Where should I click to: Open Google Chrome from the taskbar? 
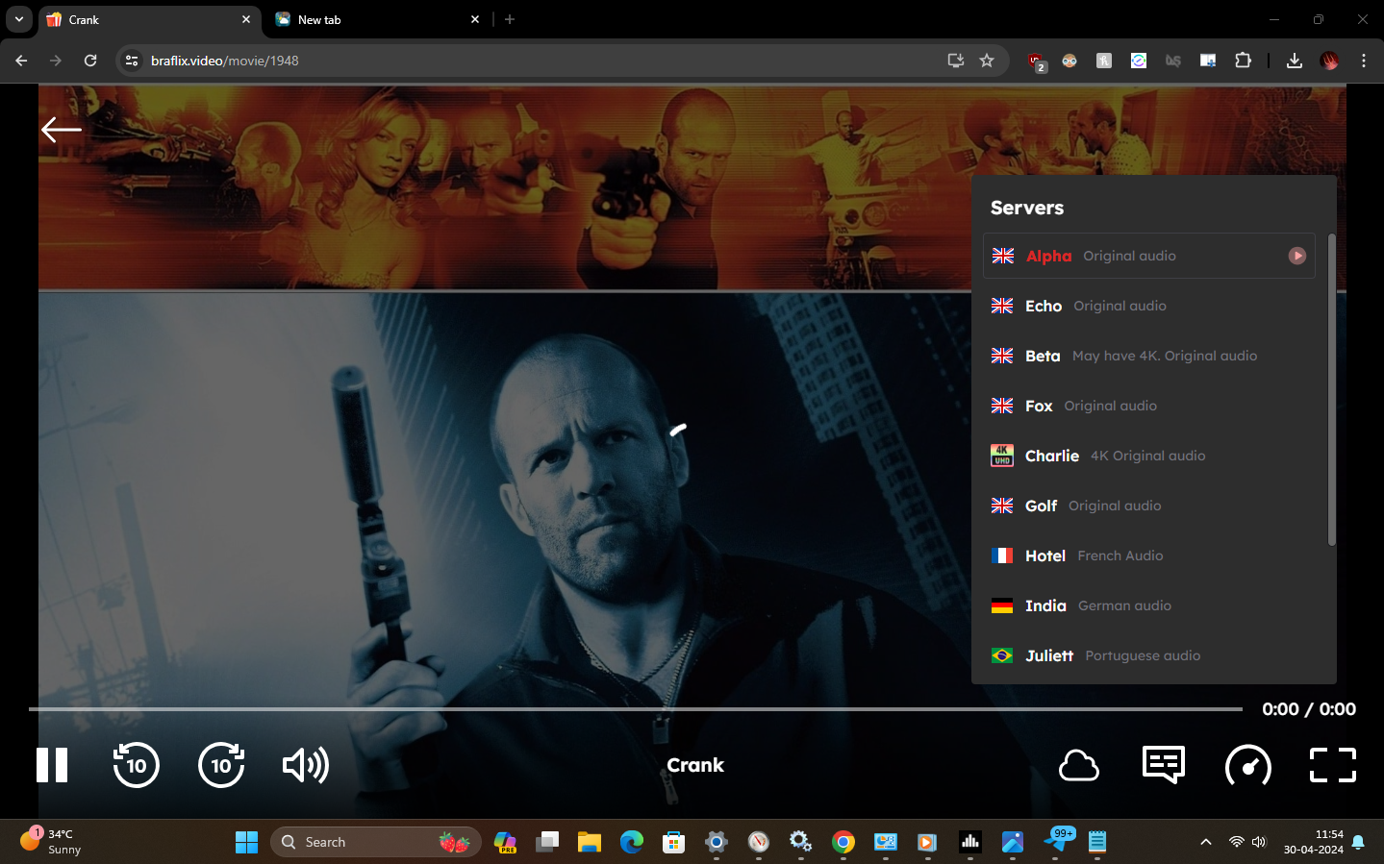click(x=843, y=842)
